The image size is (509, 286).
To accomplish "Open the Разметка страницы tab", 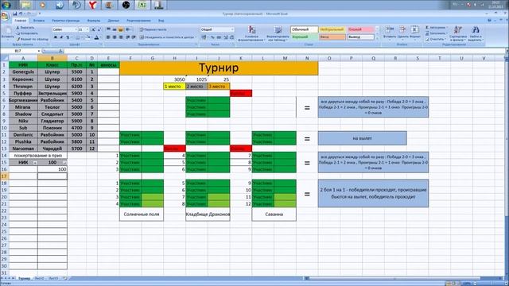I will (x=66, y=21).
